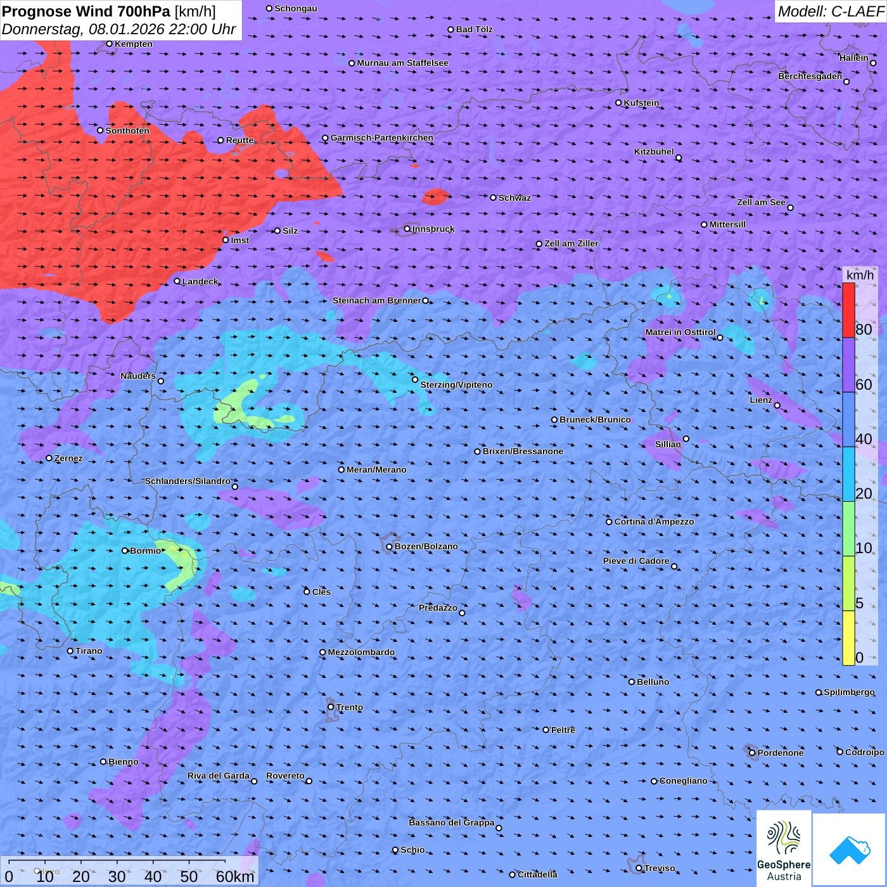Click the date 'Donnerstag, 08.01.2026 22:00 Uhr'
The image size is (887, 887).
(x=118, y=29)
